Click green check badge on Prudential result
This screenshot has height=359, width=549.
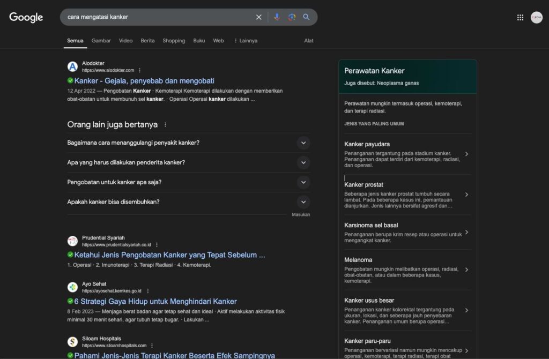[70, 255]
